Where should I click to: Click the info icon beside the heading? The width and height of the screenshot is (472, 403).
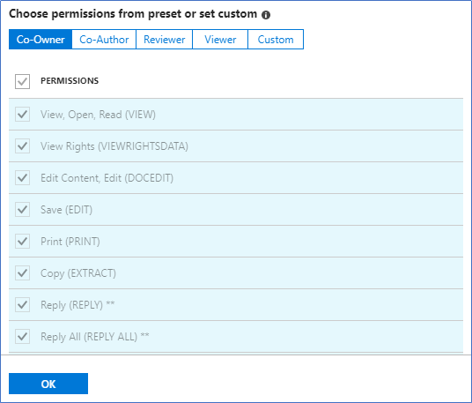tap(266, 15)
